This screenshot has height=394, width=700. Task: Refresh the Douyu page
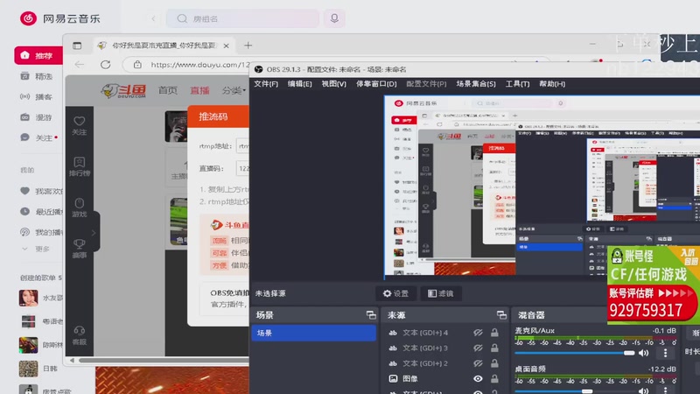[105, 65]
